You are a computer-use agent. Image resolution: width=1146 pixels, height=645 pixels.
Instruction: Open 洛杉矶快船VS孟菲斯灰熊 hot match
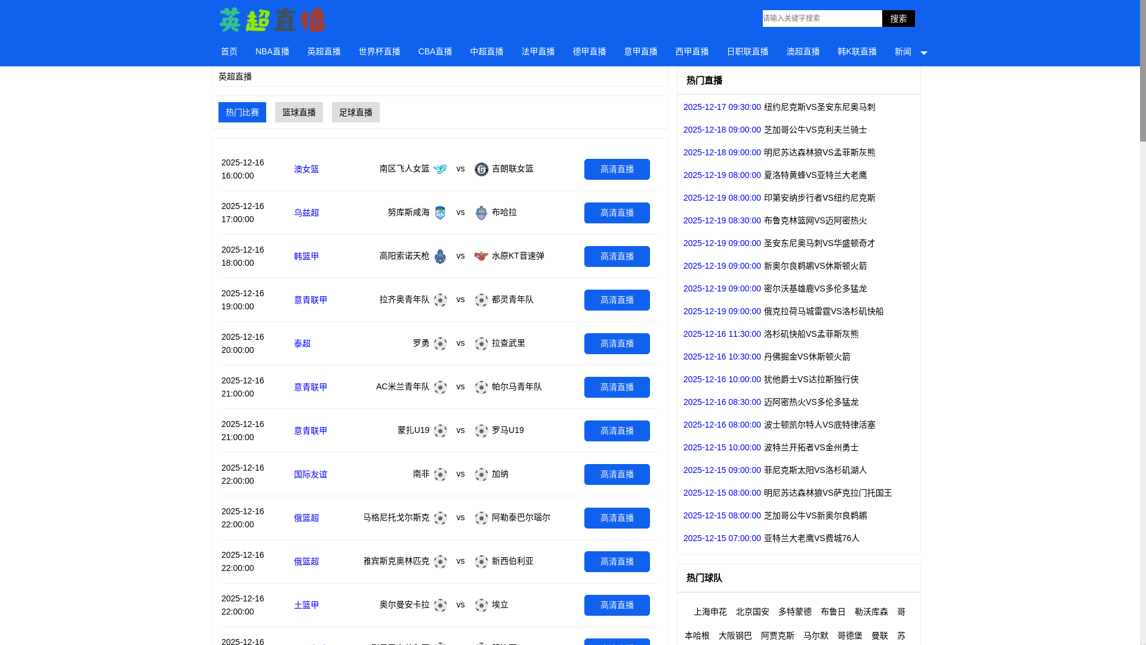tap(811, 334)
